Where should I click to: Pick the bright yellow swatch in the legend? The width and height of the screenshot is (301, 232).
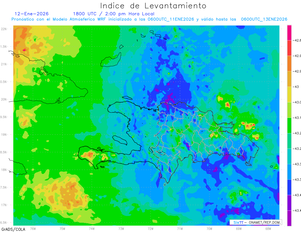289,94
